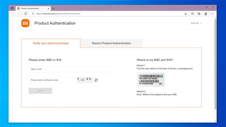Close the Product Authentication browser tab
The image size is (226, 127).
[48, 8]
